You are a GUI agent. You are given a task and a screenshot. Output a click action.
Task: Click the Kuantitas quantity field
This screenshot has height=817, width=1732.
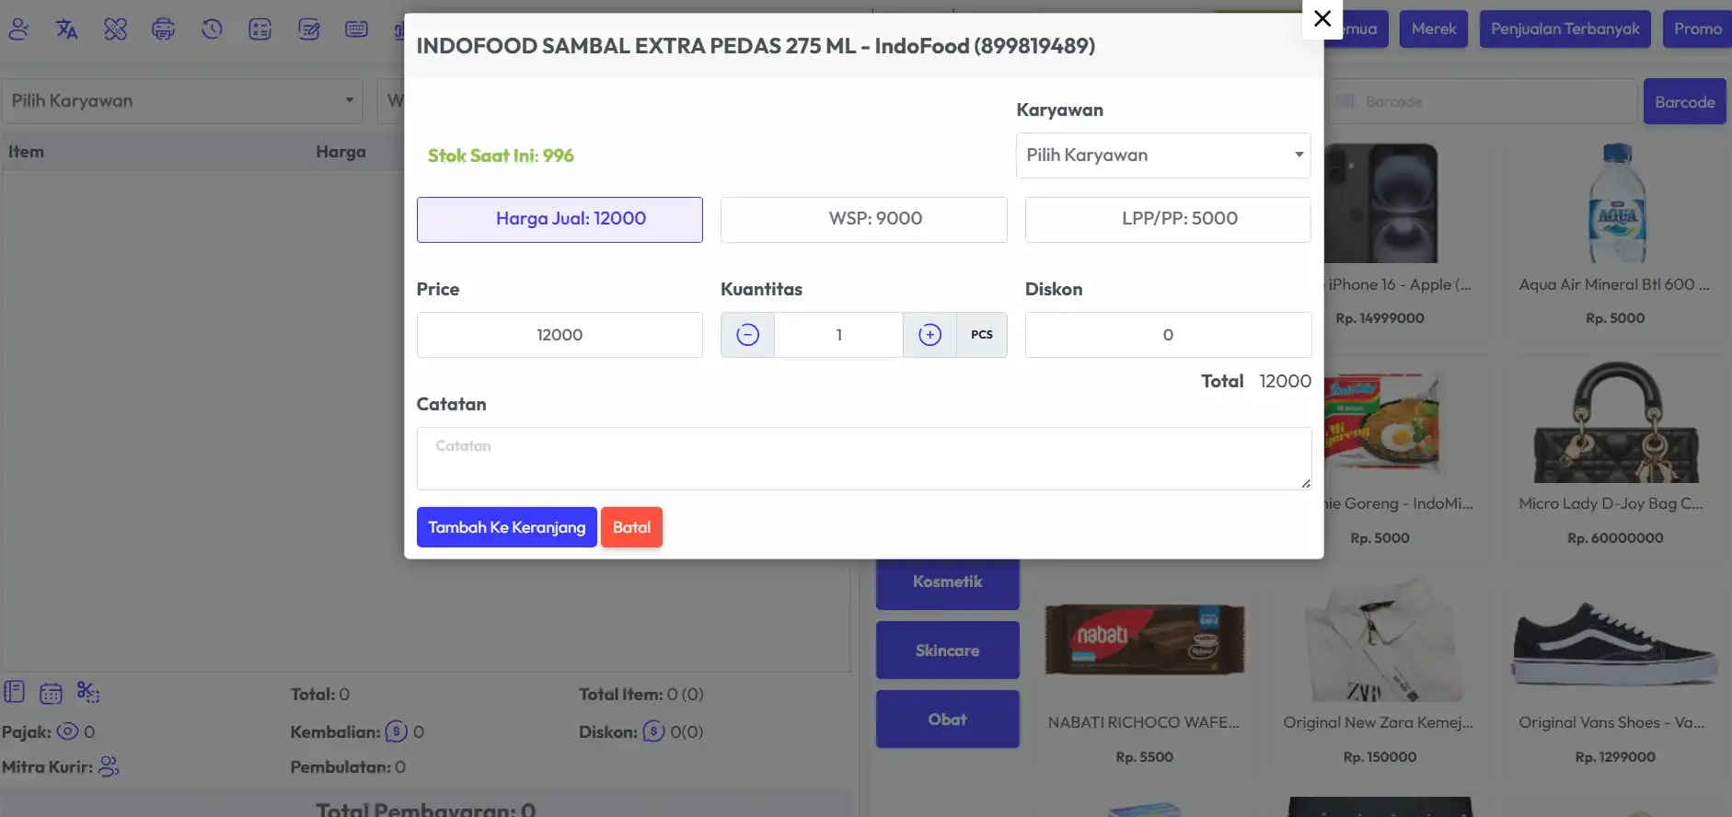pos(838,335)
